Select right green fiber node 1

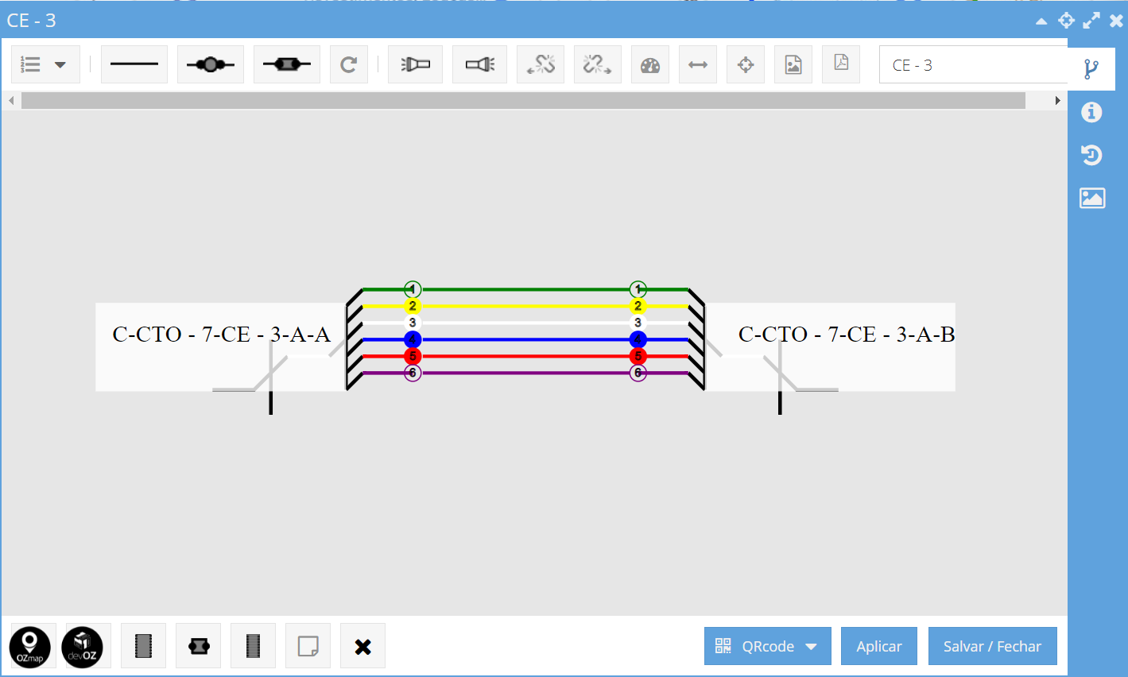click(x=638, y=289)
